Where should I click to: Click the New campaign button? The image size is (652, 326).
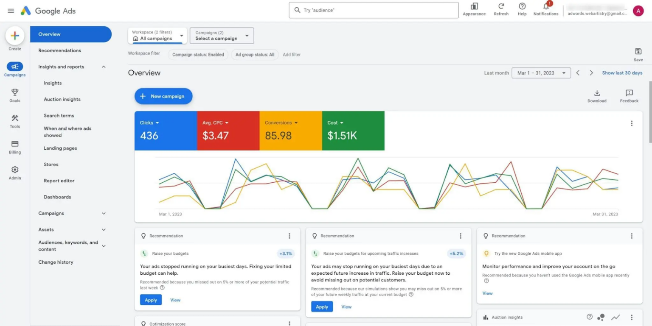pyautogui.click(x=163, y=96)
